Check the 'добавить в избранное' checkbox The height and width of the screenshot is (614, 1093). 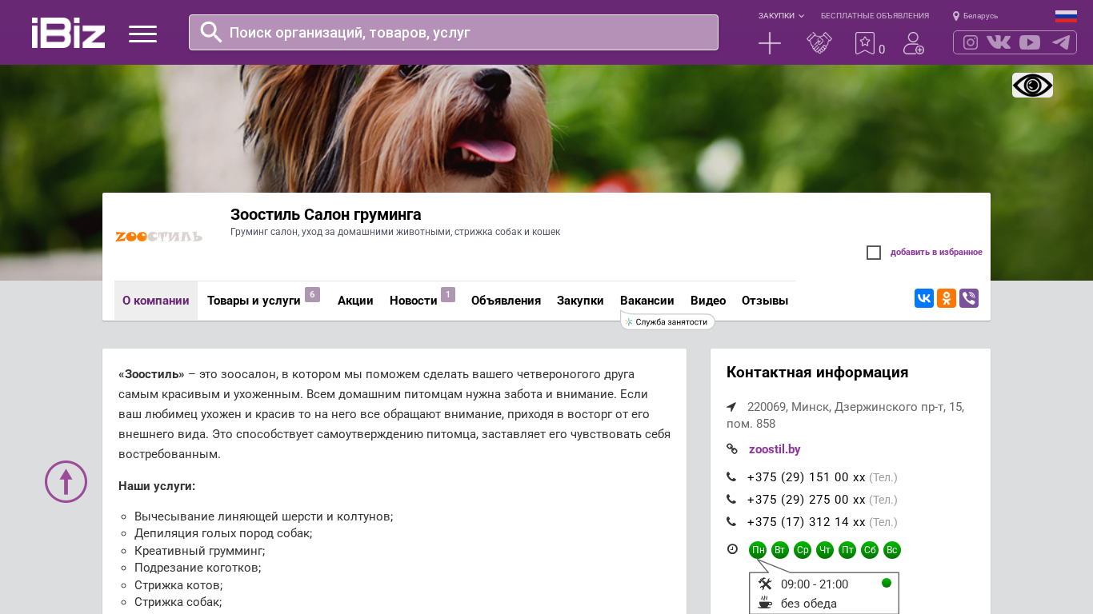pyautogui.click(x=874, y=253)
